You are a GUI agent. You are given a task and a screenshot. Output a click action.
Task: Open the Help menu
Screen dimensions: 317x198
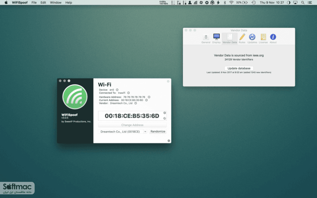69,3
